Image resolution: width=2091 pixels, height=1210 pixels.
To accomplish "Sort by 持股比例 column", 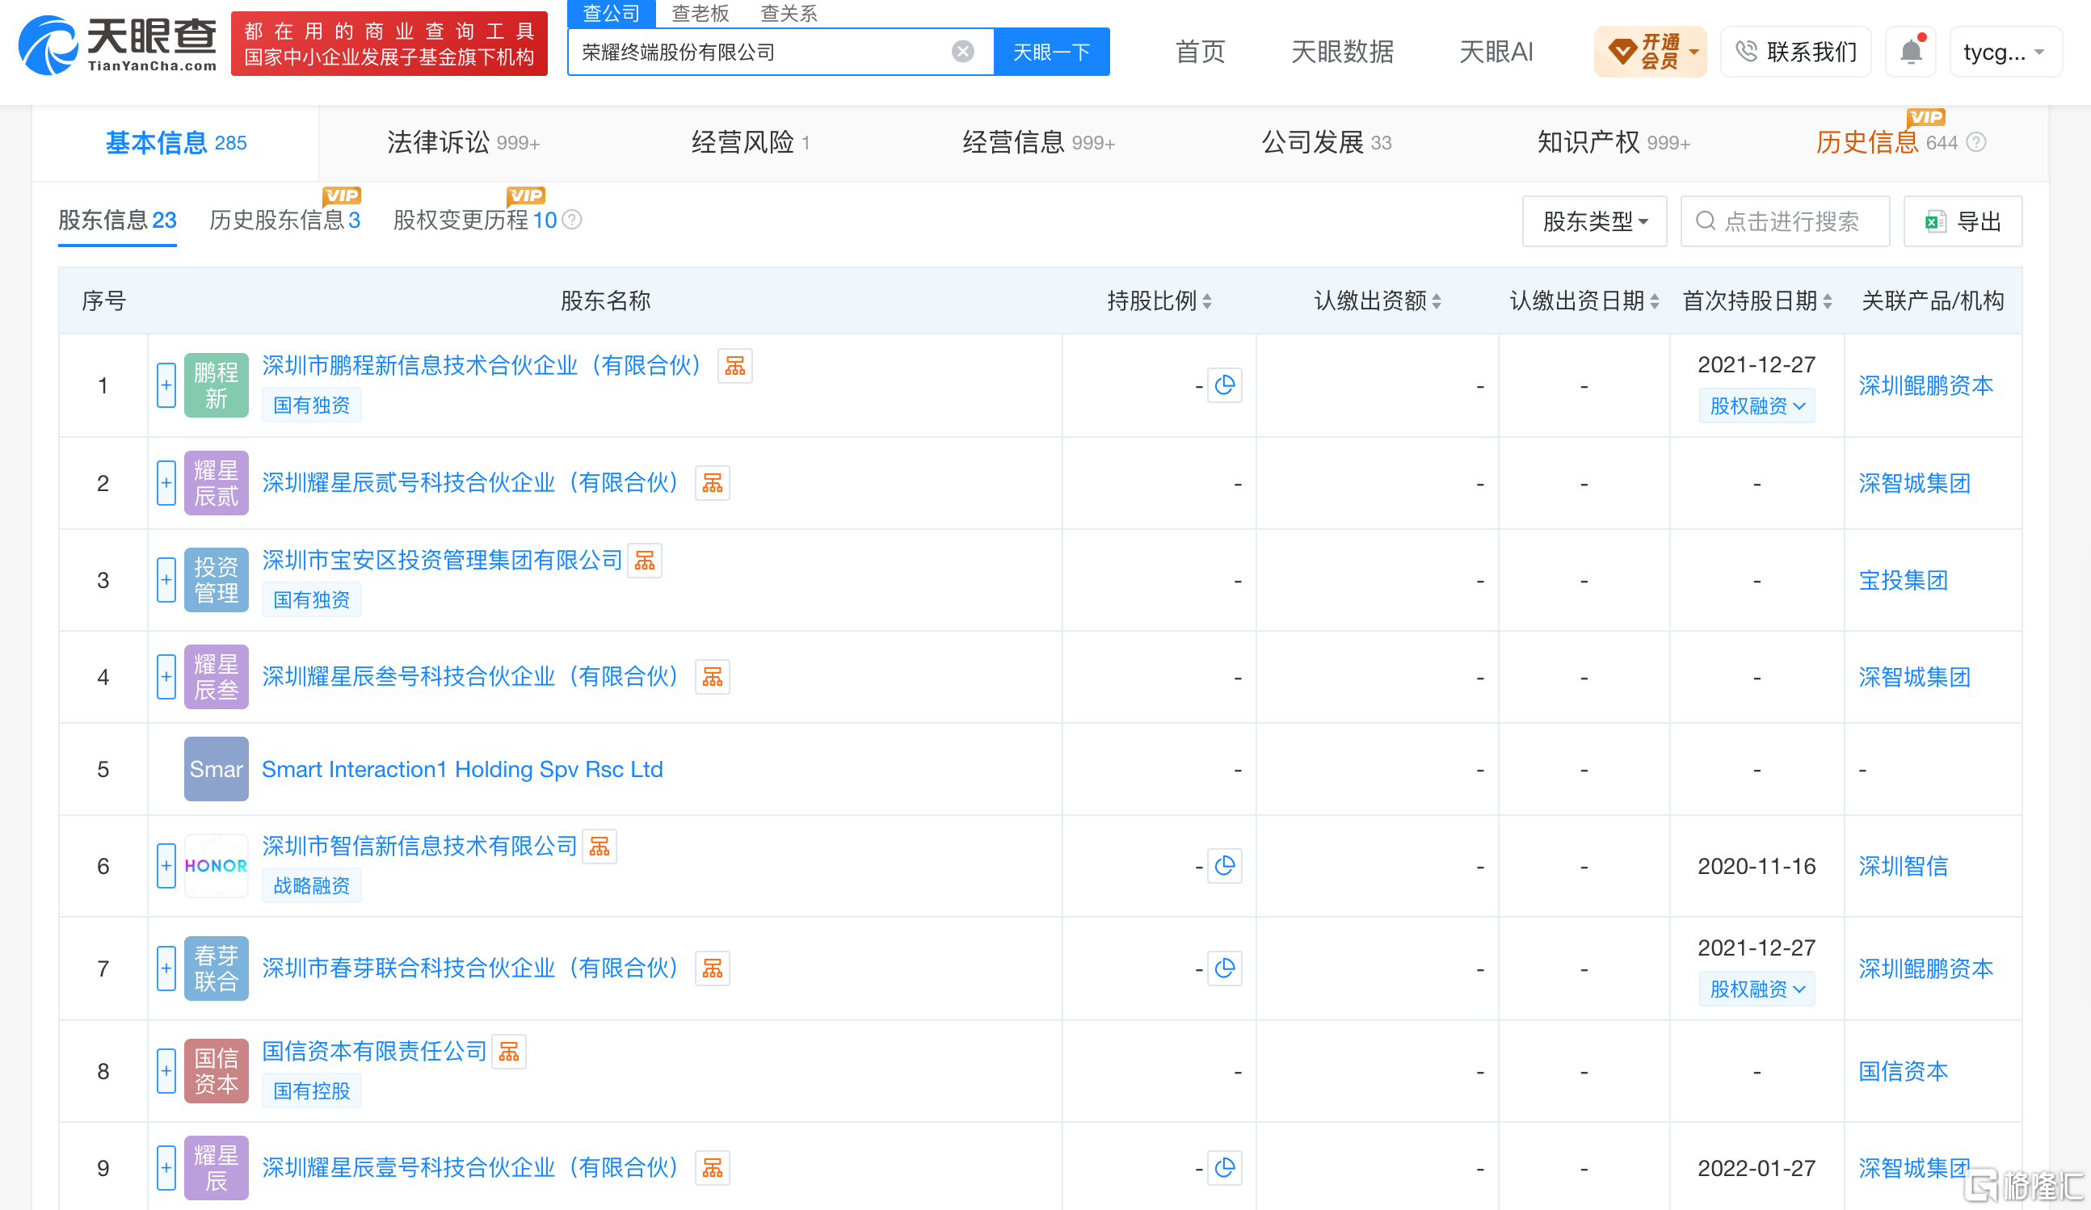I will point(1206,301).
